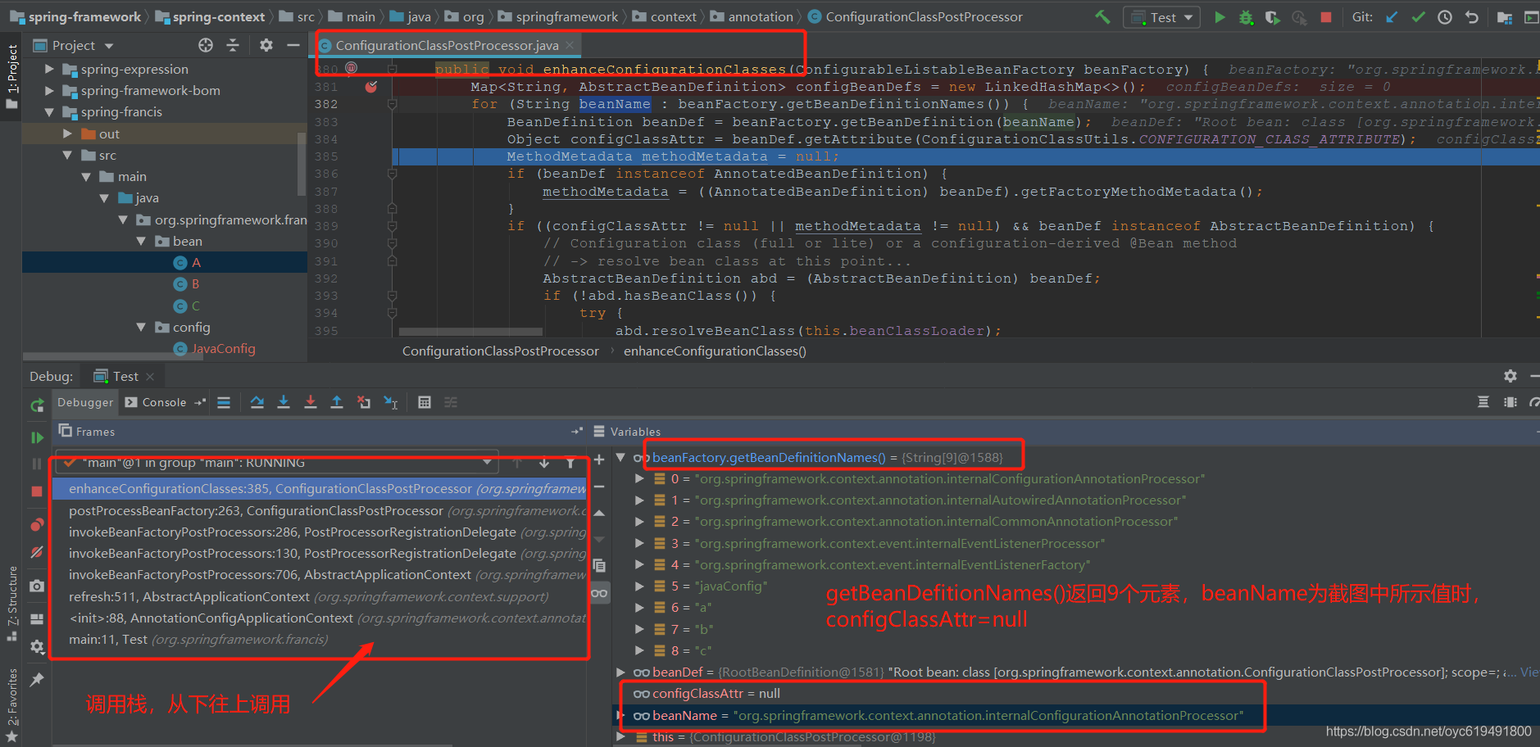1540x747 pixels.
Task: Rerun the Test debug session
Action: pos(37,405)
